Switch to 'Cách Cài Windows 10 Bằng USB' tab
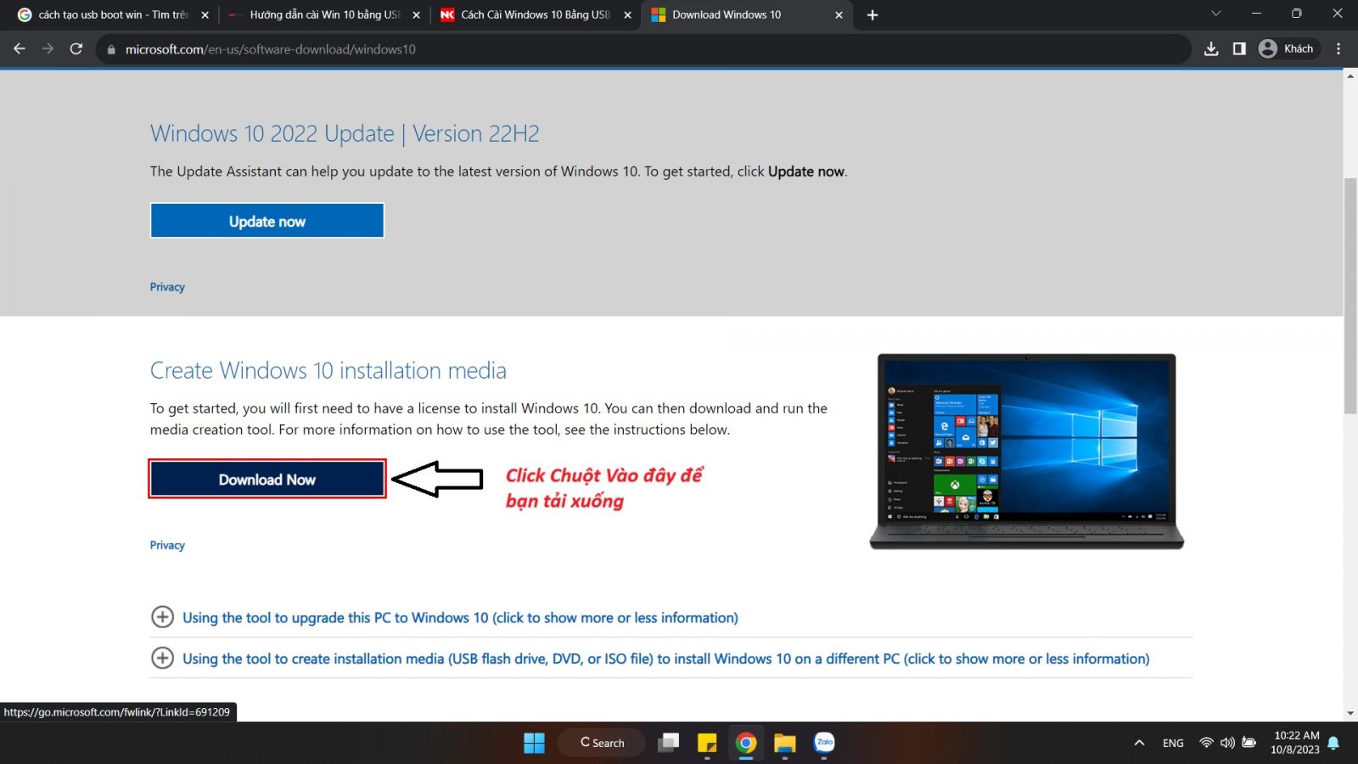This screenshot has height=764, width=1358. [x=536, y=14]
